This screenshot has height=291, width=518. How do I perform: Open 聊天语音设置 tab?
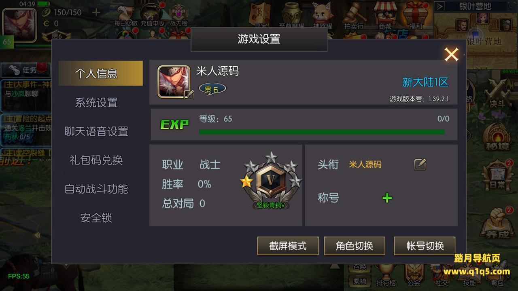pyautogui.click(x=96, y=131)
